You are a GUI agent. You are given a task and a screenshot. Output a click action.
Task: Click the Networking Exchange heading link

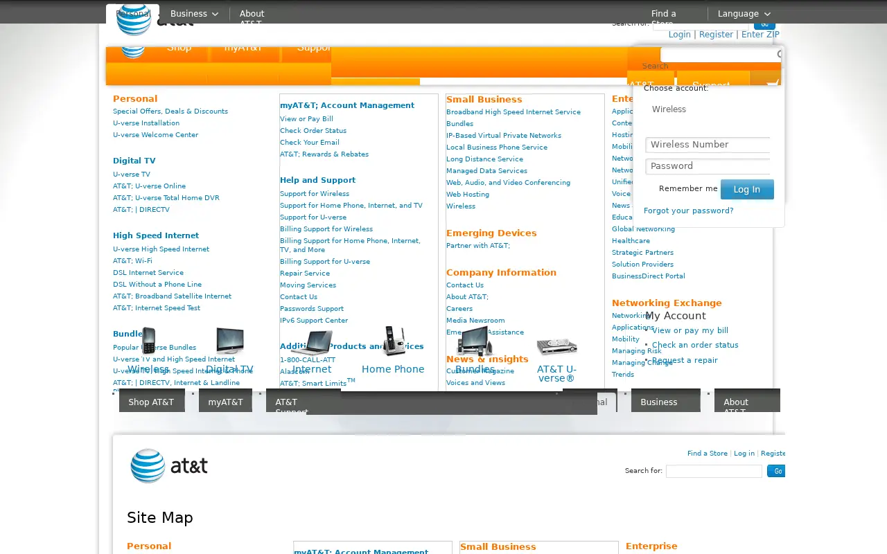(x=667, y=303)
